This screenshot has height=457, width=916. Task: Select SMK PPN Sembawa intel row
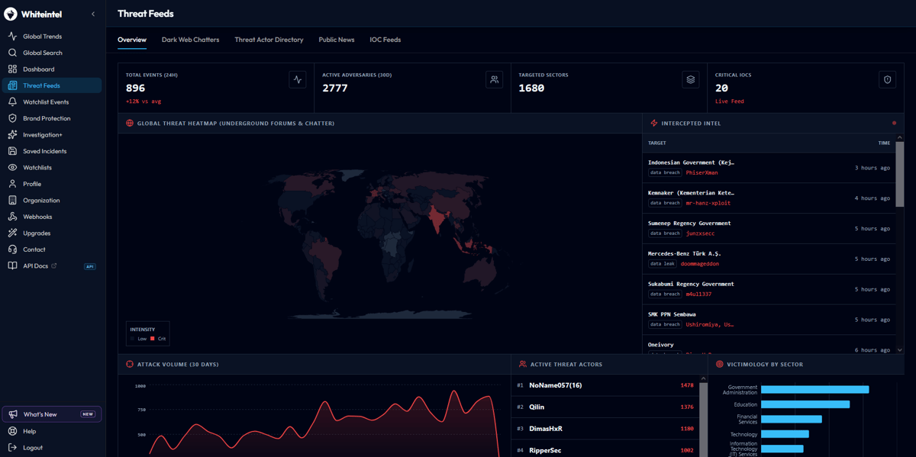tap(769, 320)
